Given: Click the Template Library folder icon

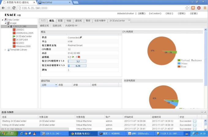Looking at the screenshot, I should coord(9,50).
